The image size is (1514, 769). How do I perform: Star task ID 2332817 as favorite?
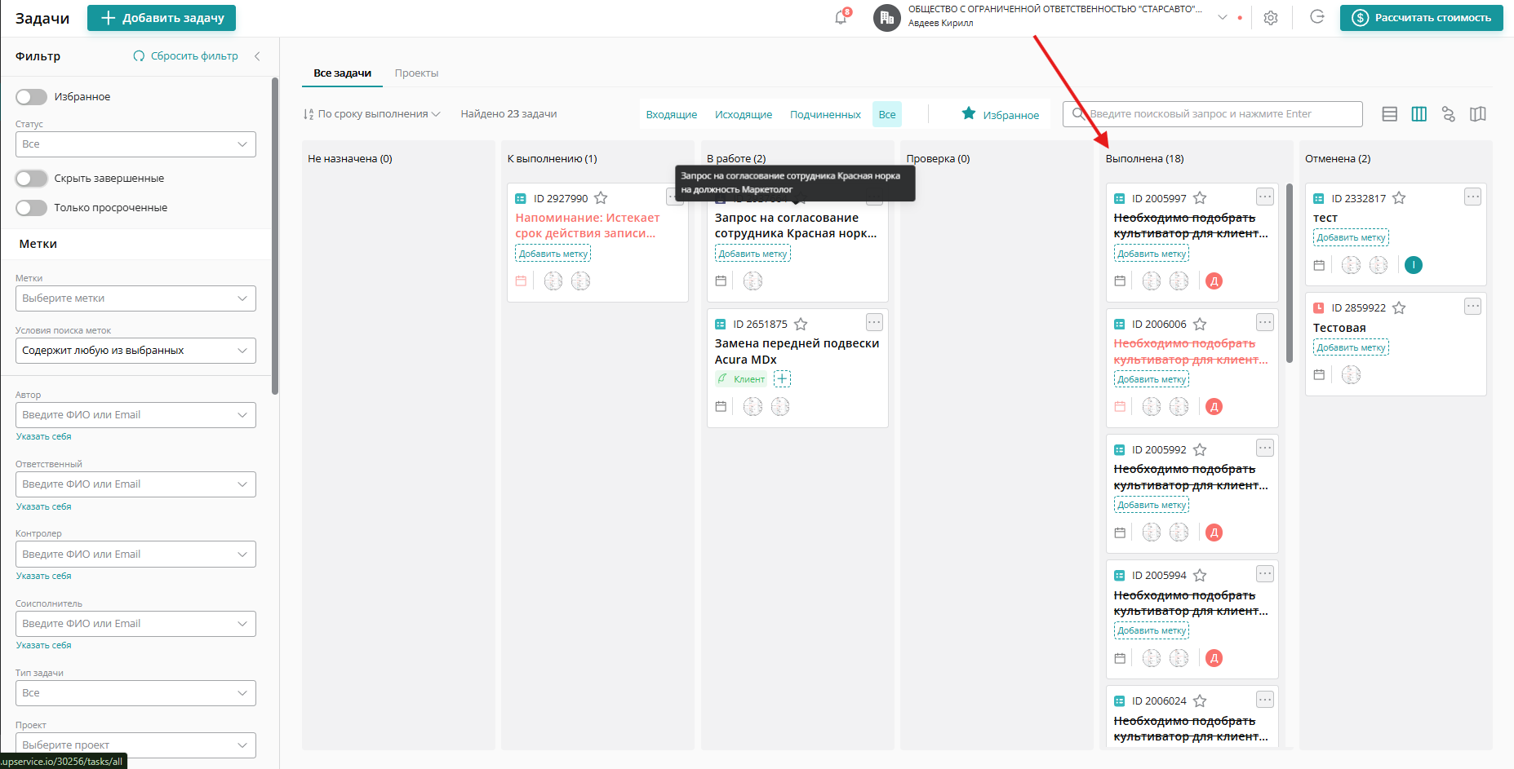click(1399, 198)
